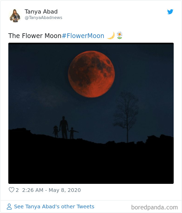
Task: Click the Twitter bird logo
Action: [x=170, y=11]
